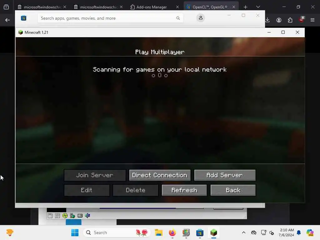Select the second microsoftwindowschic browser tab

click(98, 7)
